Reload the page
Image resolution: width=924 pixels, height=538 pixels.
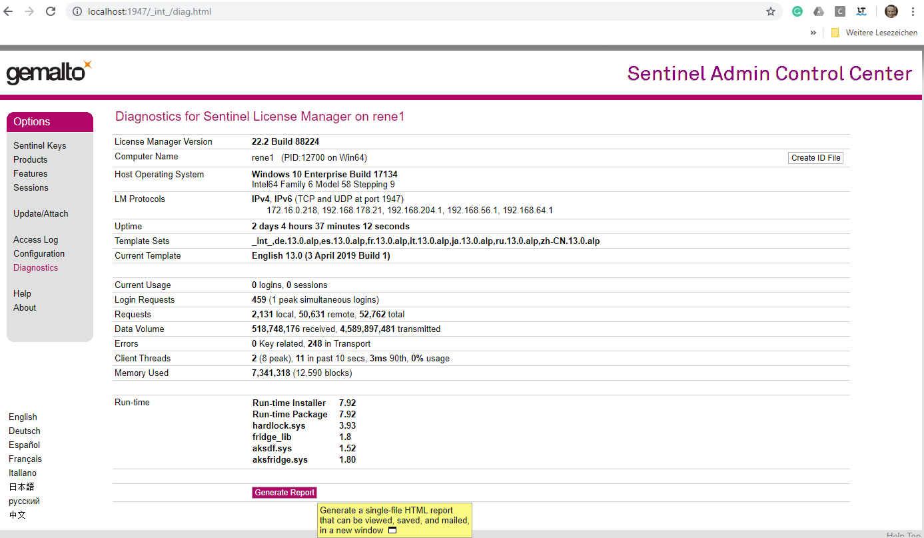tap(51, 11)
